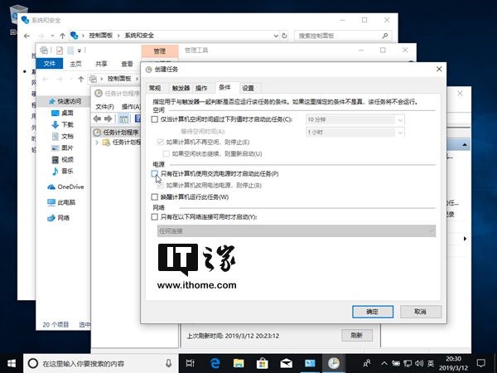Open the 1 小时 wait idle dropdown

[355, 133]
